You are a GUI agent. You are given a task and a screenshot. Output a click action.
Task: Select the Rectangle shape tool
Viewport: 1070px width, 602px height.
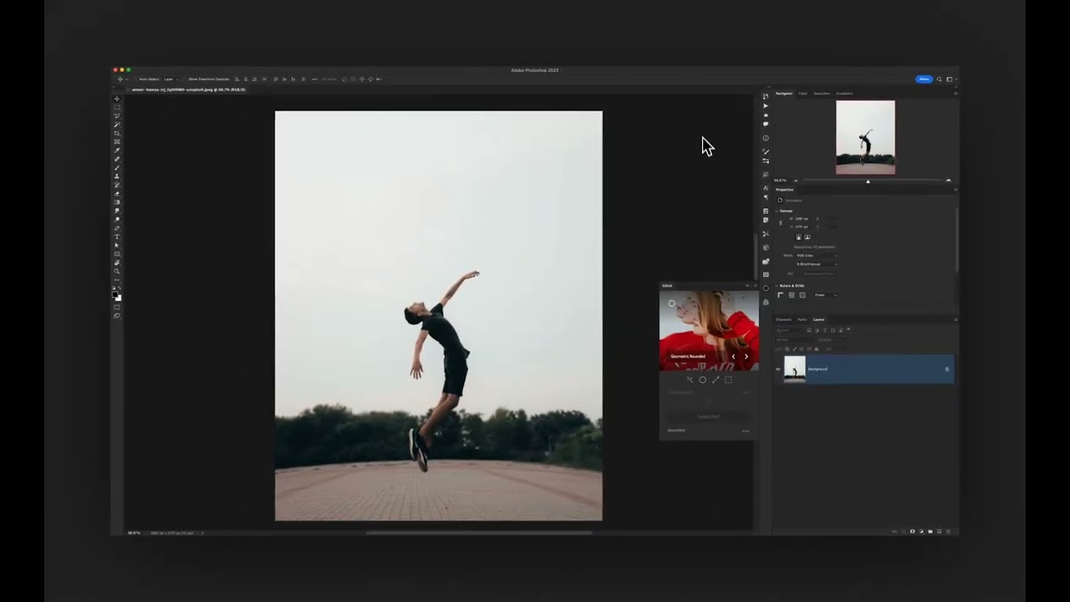click(x=116, y=254)
